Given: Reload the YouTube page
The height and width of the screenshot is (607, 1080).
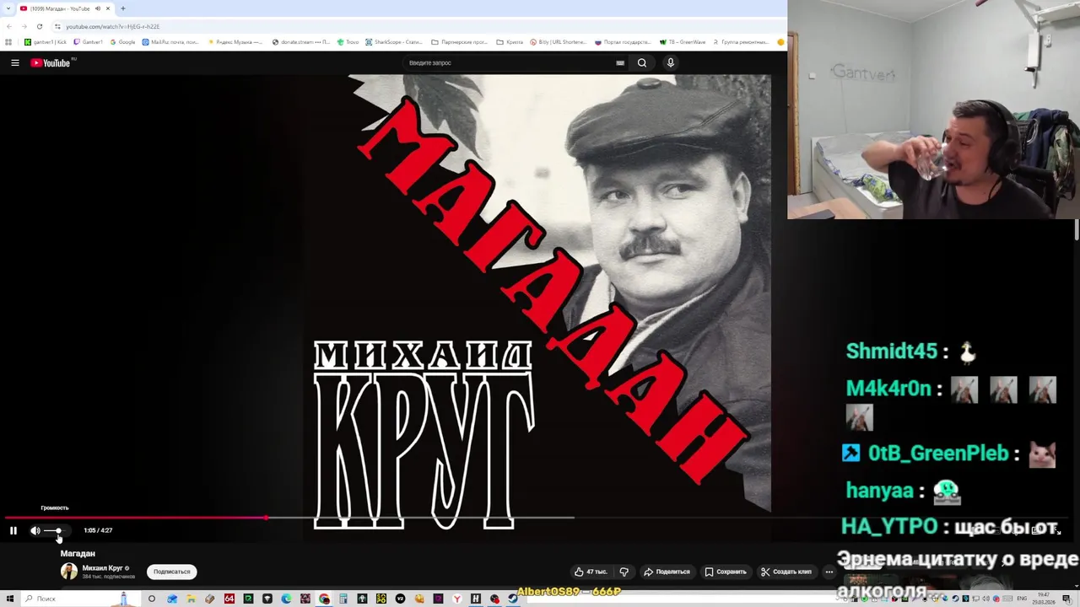Looking at the screenshot, I should point(40,26).
